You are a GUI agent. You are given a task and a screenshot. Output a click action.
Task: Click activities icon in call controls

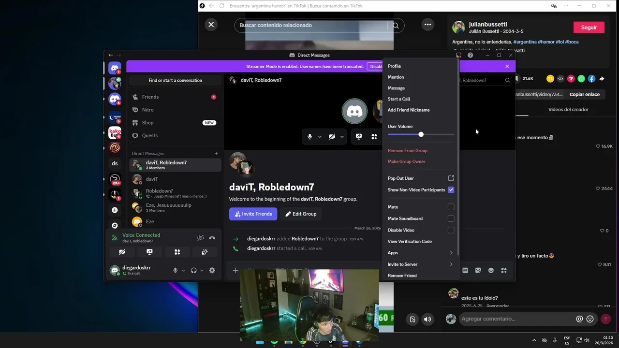(374, 137)
